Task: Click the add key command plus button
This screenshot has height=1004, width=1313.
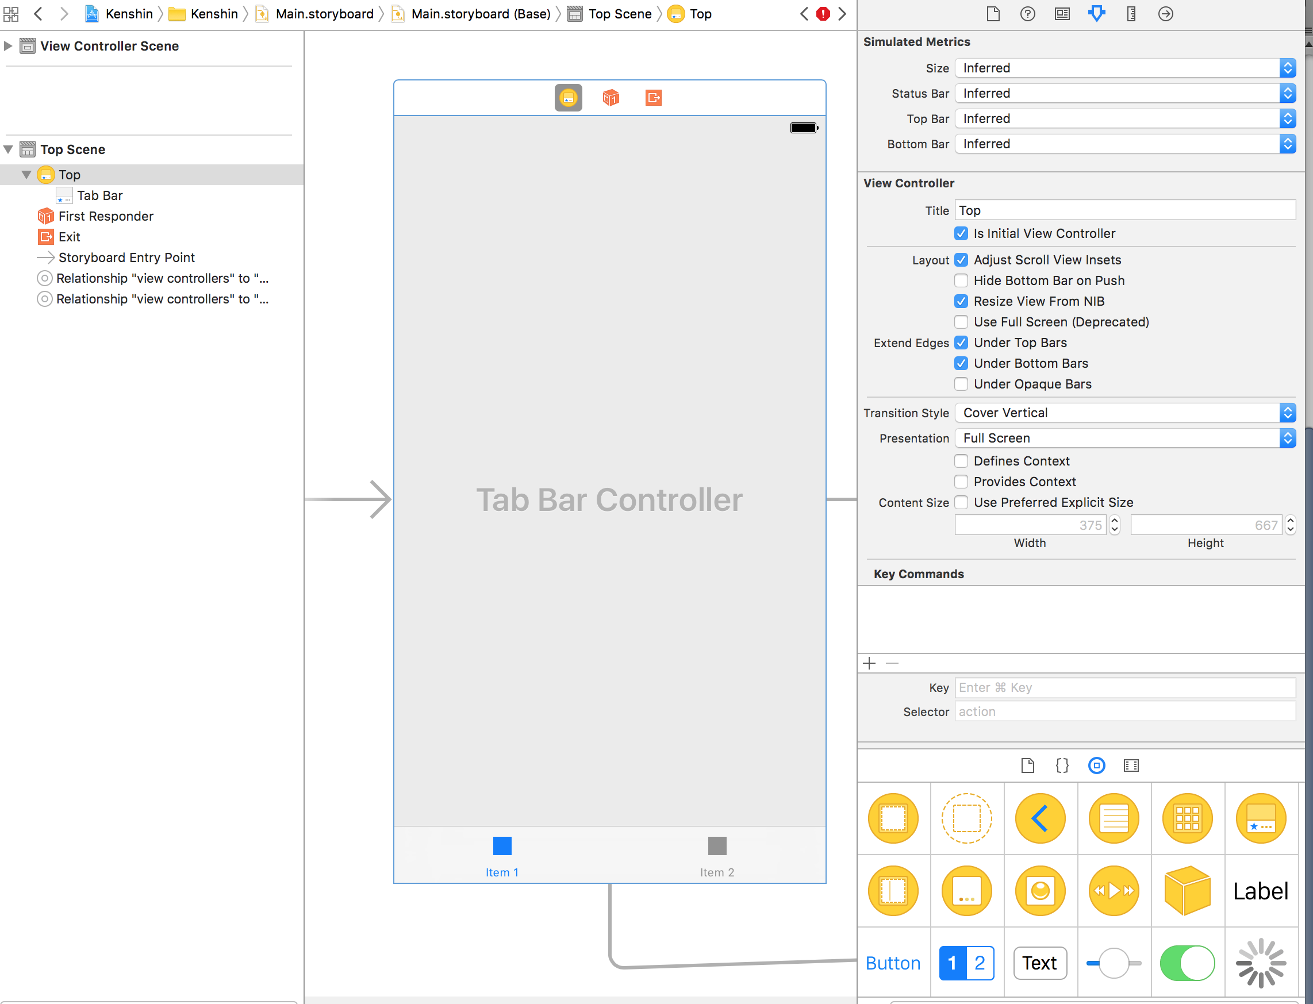Action: 869,663
